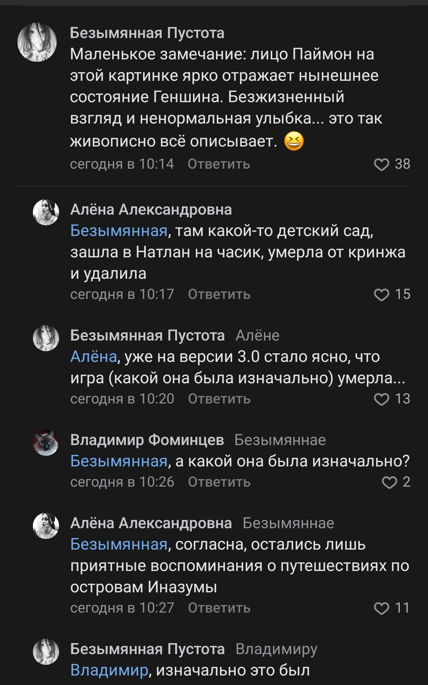Viewport: 428px width, 685px height.
Task: Reply to the 10:14 comment
Action: [219, 164]
